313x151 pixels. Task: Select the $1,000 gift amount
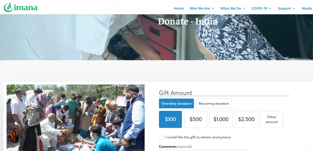tap(221, 119)
